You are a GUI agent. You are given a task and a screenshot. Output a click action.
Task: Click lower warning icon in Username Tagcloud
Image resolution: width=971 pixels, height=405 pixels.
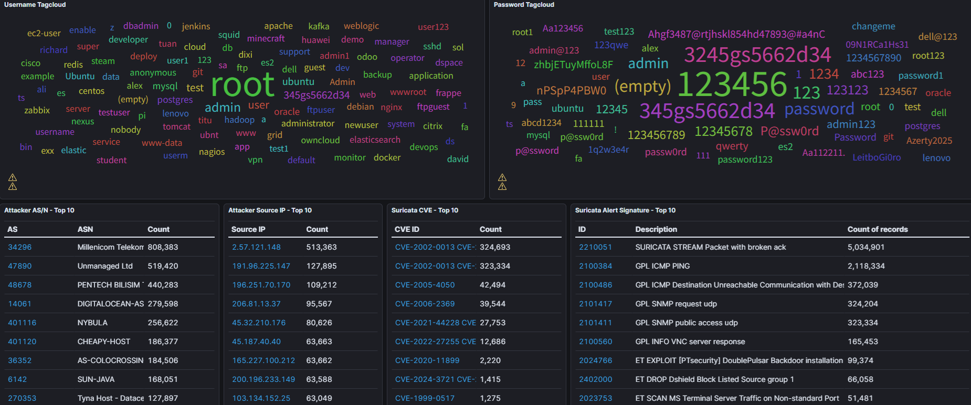pos(13,186)
